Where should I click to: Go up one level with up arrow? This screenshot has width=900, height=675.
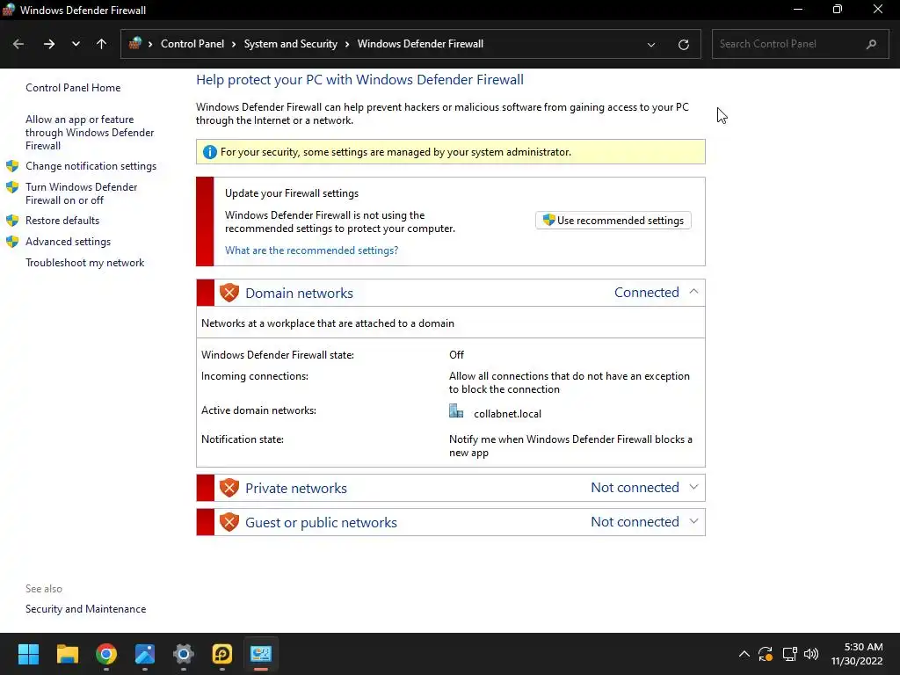click(x=102, y=44)
